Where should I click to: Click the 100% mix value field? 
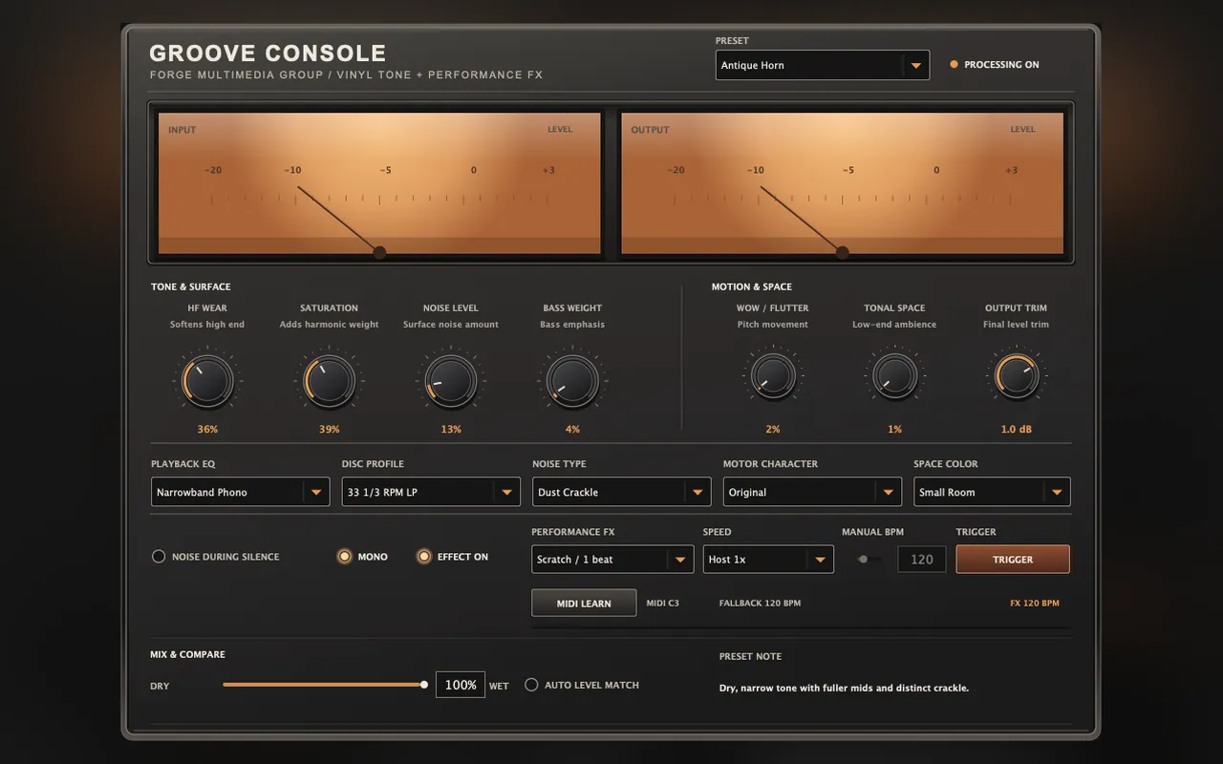click(461, 685)
